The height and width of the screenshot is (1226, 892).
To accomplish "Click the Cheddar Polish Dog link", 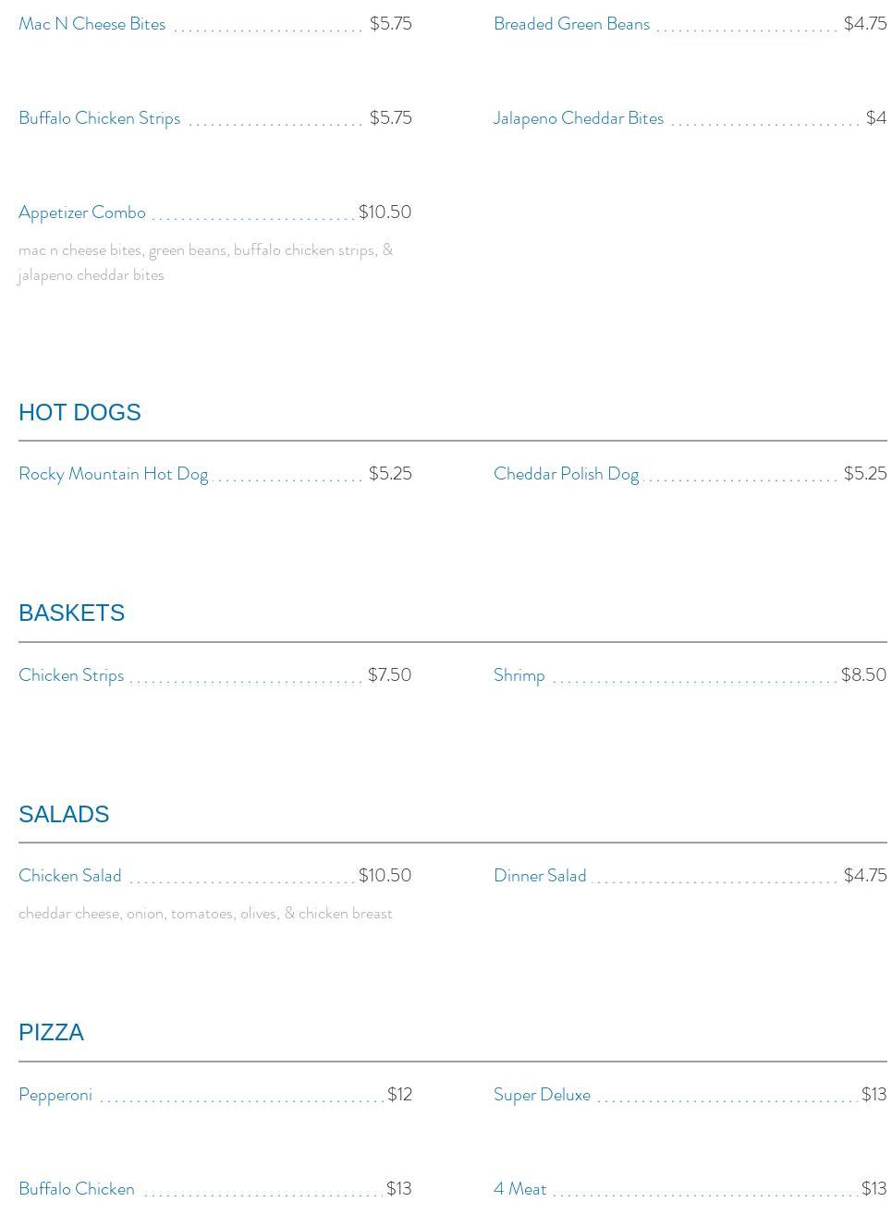I will [566, 474].
